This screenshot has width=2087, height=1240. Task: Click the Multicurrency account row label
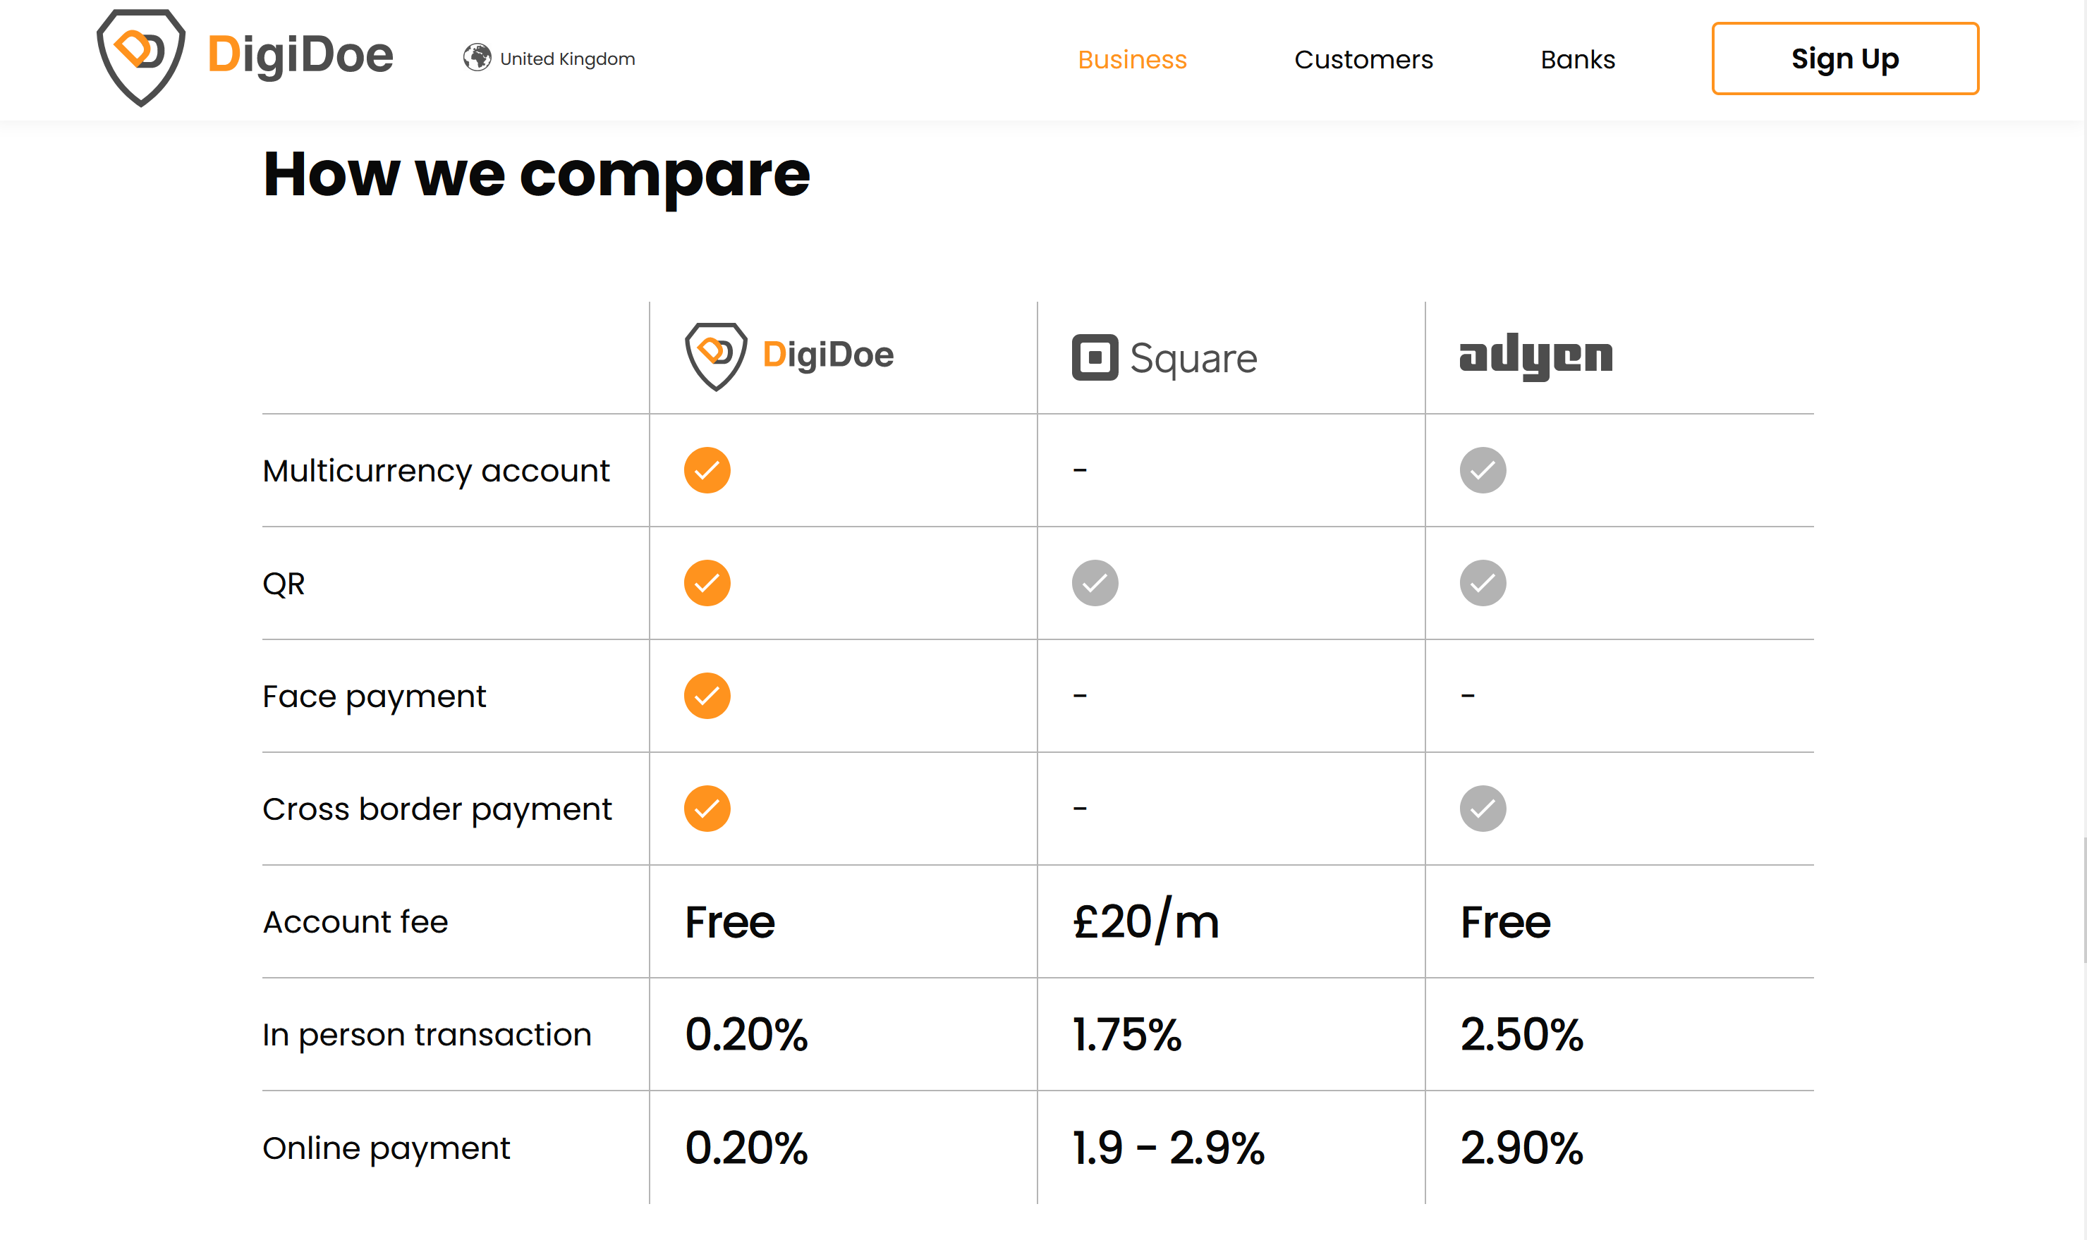435,472
